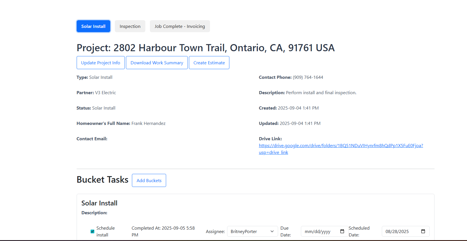Image resolution: width=467 pixels, height=241 pixels.
Task: Open the Google Drive folder link
Action: pos(340,146)
